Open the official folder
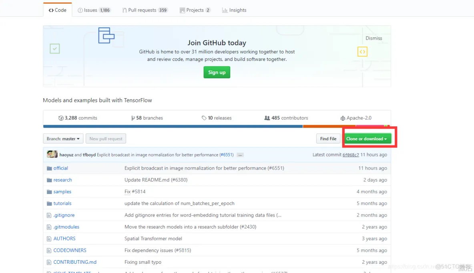The height and width of the screenshot is (273, 474). click(61, 168)
